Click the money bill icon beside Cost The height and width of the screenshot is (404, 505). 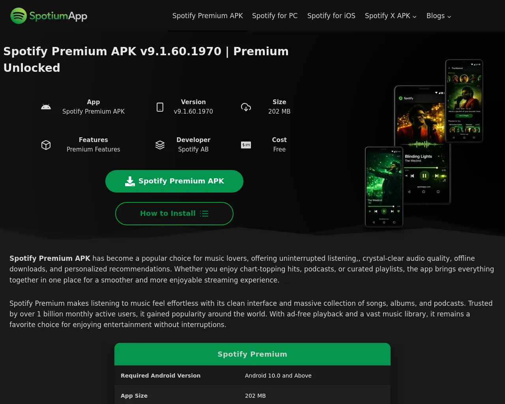tap(246, 145)
